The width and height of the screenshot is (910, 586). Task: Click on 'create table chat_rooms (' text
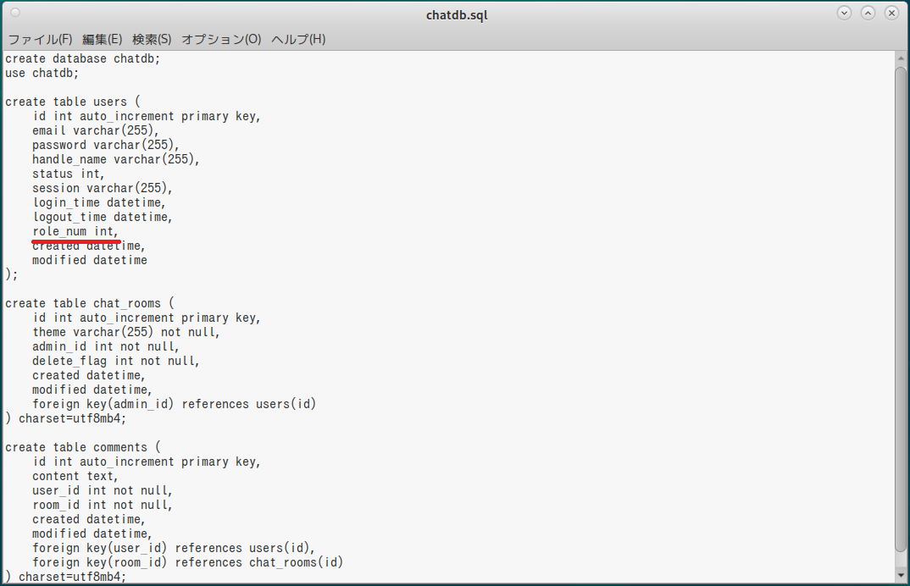[89, 303]
